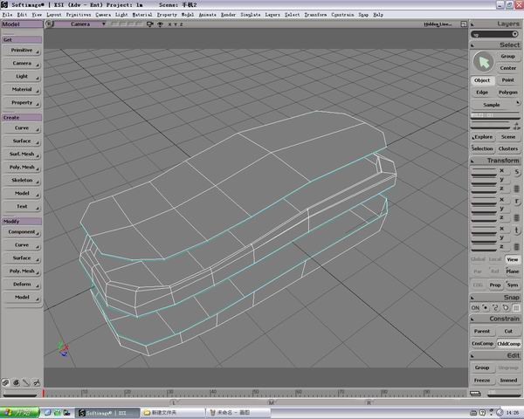524x419 pixels.
Task: Open the layers dropdown selector
Action: click(494, 34)
